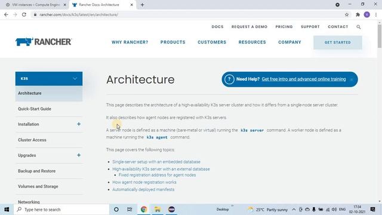Open Cortana circle icon on taskbar
Image resolution: width=382 pixels, height=215 pixels.
point(116,210)
